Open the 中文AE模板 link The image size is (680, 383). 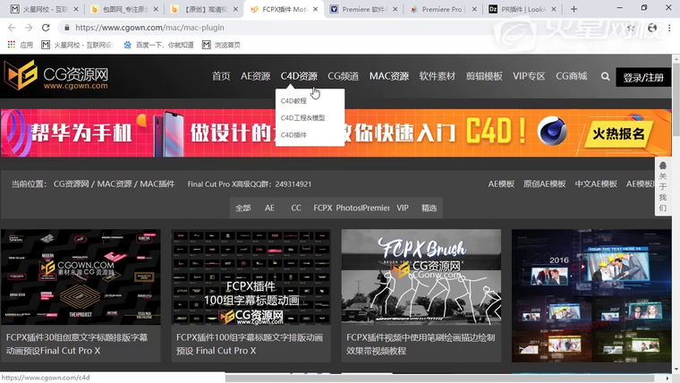click(596, 183)
